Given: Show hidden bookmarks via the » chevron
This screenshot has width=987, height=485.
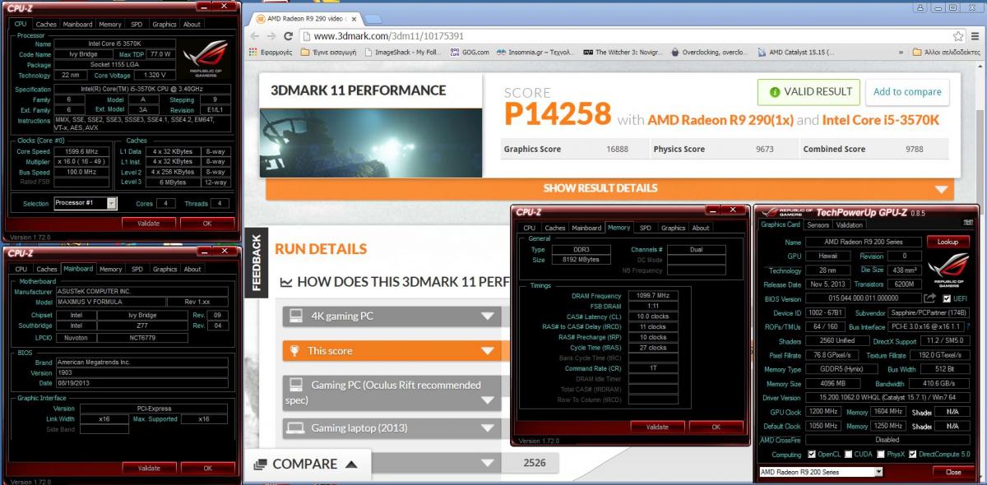Looking at the screenshot, I should click(x=901, y=52).
